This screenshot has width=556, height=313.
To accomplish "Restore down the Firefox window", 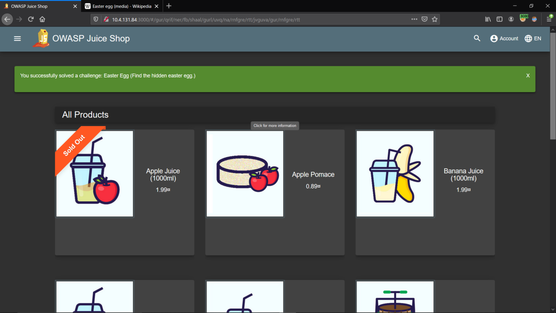I will (x=531, y=6).
